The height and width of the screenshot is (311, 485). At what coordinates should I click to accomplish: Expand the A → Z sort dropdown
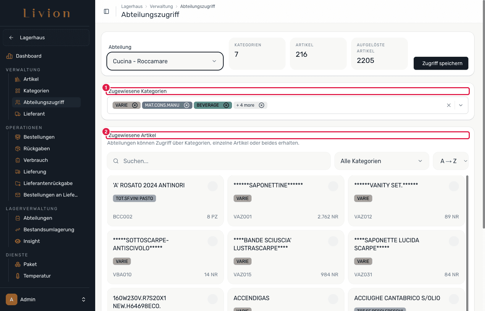click(x=451, y=161)
